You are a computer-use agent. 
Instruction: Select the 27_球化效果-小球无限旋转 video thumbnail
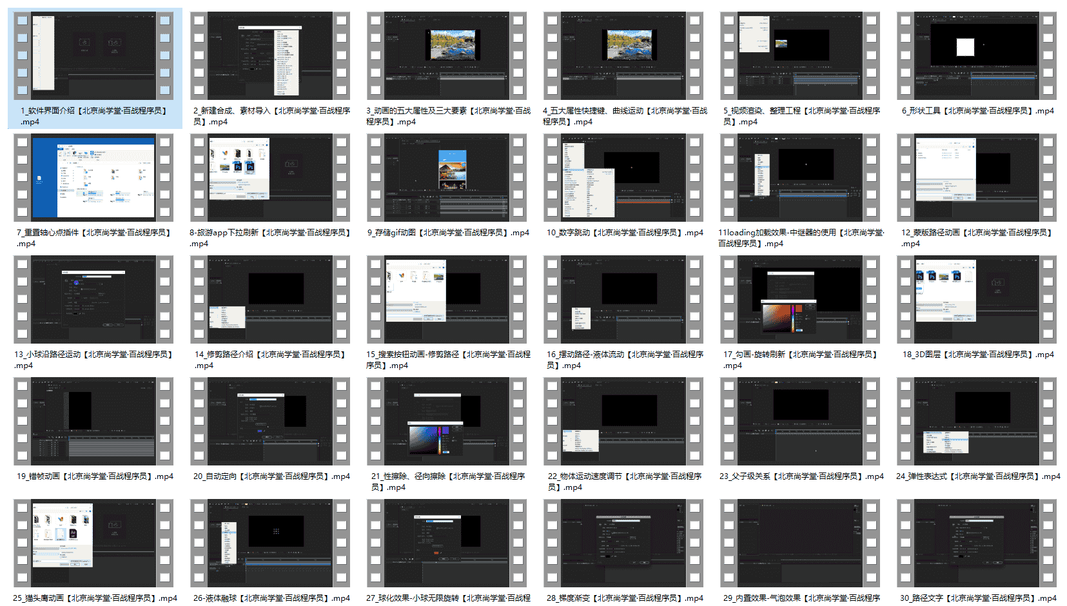click(447, 543)
